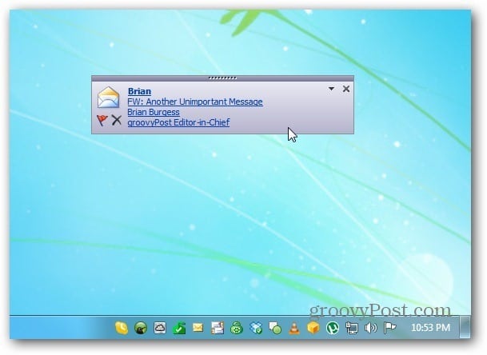Open Action Center flag tray icon
Screen dimensions: 487x355
tap(389, 328)
